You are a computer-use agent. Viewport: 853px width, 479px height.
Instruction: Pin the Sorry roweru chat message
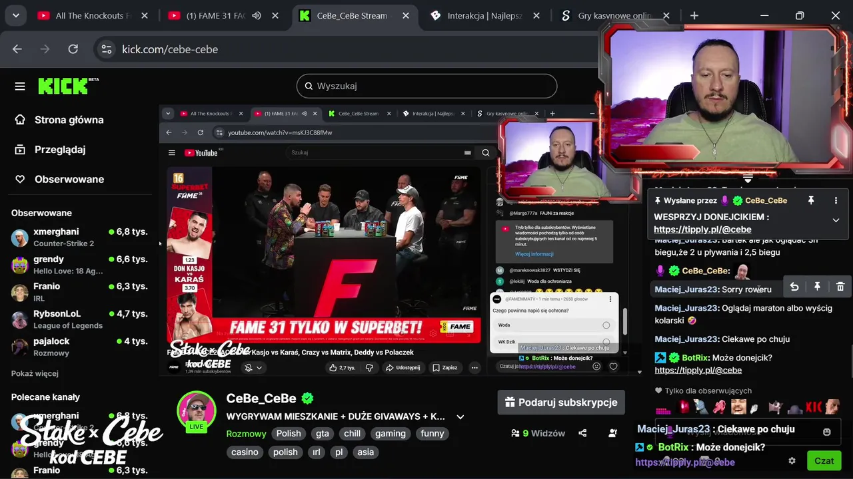point(817,287)
